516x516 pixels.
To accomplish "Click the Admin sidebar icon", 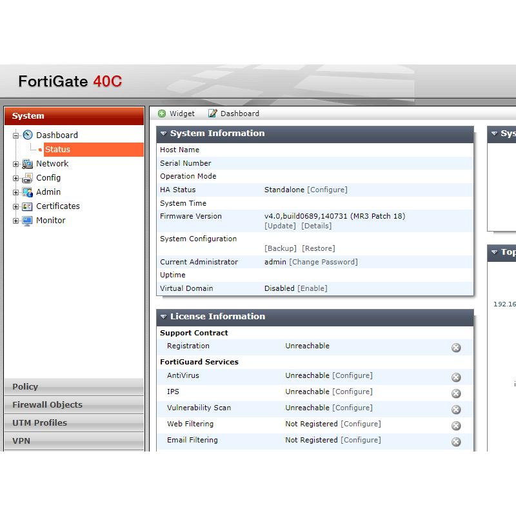I will coord(26,192).
